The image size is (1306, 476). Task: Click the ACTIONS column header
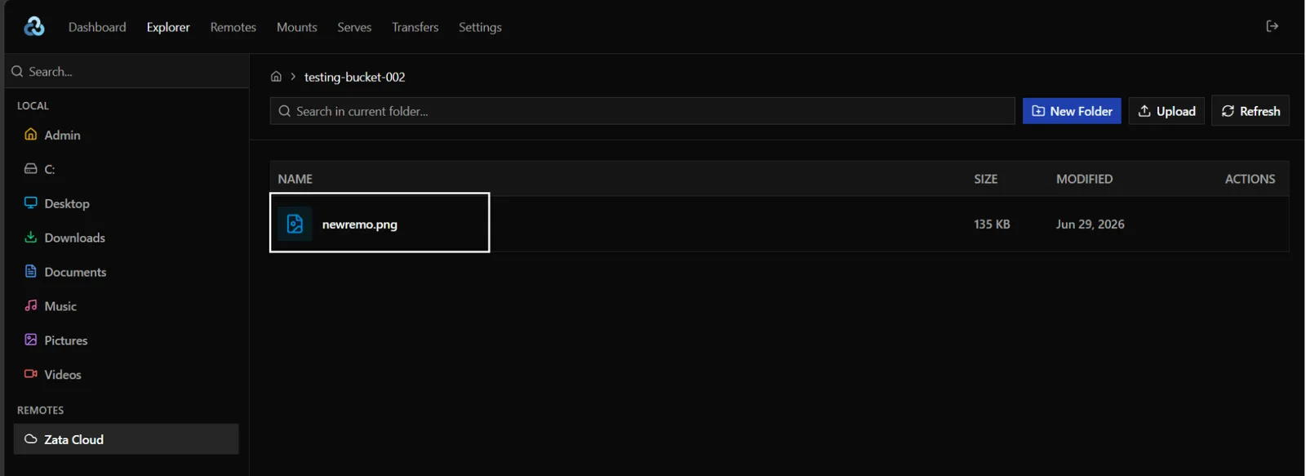(1250, 179)
